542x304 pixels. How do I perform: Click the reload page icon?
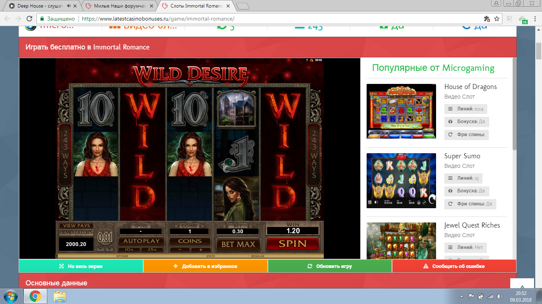point(29,19)
